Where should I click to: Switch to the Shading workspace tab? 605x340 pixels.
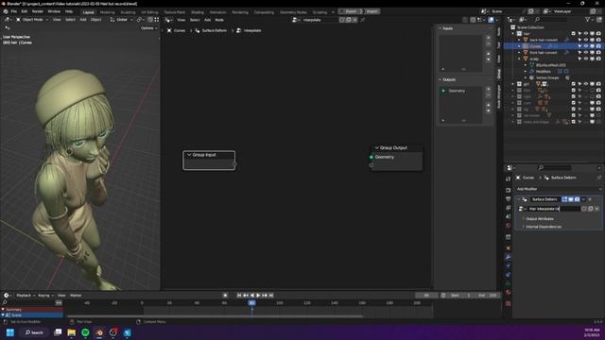[198, 12]
